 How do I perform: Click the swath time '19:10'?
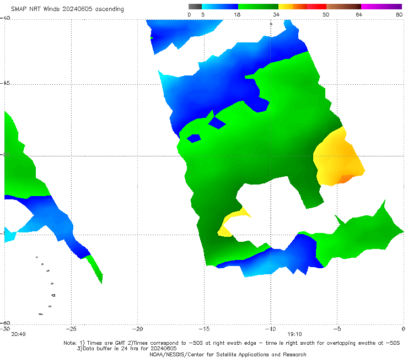(x=294, y=334)
